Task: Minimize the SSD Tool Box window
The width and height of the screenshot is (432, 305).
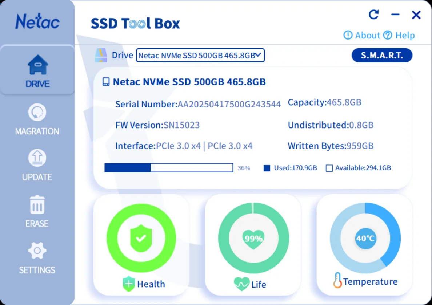Action: tap(395, 15)
